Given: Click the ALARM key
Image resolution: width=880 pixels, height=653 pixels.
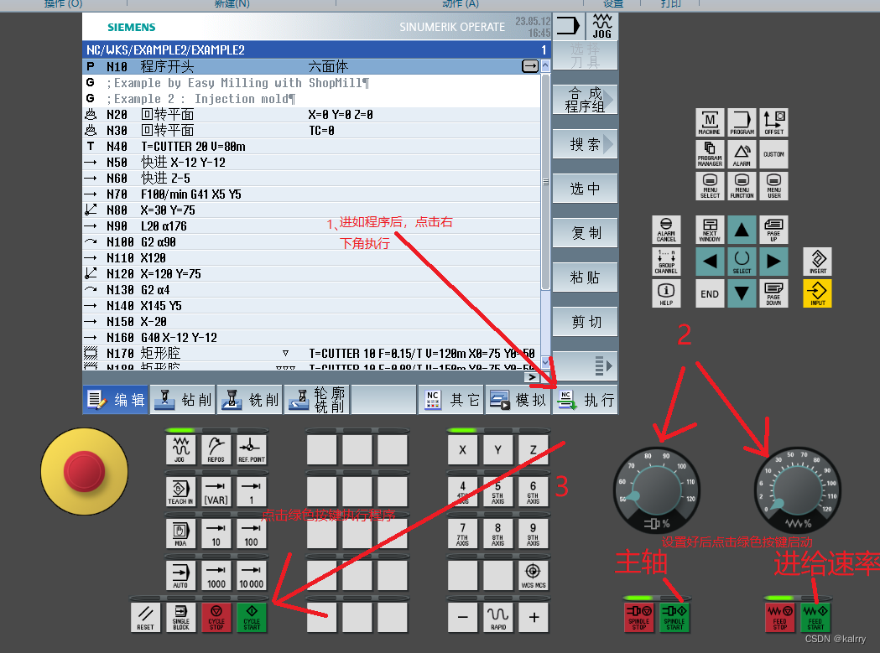Looking at the screenshot, I should (x=742, y=154).
